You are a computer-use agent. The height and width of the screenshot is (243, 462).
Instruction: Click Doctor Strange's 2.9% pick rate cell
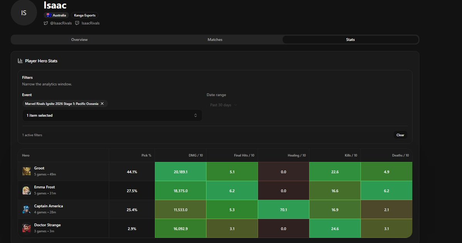tap(132, 229)
